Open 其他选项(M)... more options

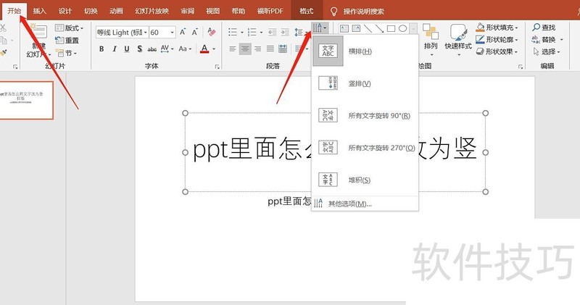pyautogui.click(x=365, y=204)
